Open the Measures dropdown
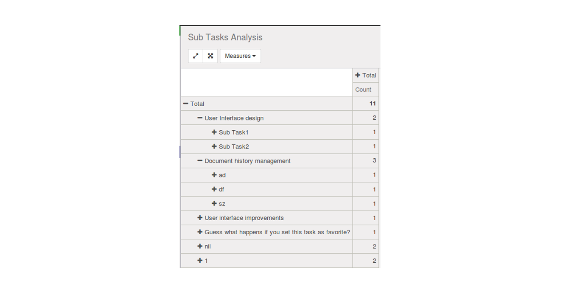Screen dimensions: 583x292 point(240,56)
